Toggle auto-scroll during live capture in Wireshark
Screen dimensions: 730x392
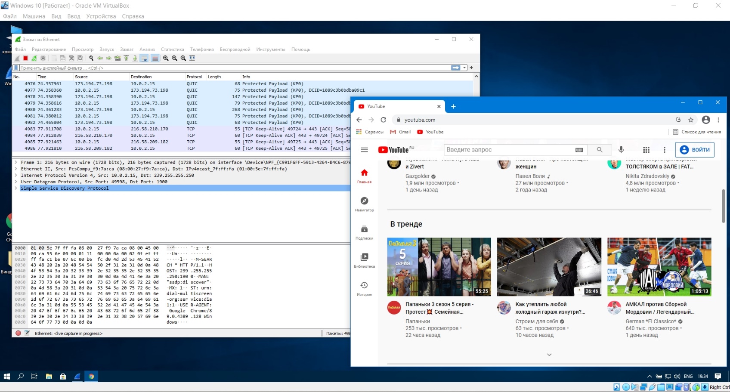[x=144, y=58]
